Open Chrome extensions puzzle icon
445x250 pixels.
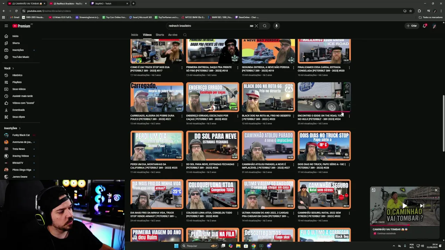tap(419, 11)
